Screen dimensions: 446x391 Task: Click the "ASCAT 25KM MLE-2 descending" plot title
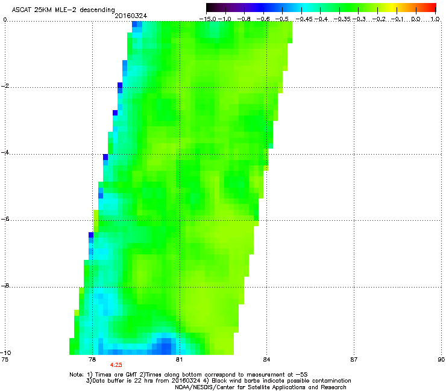pyautogui.click(x=63, y=10)
